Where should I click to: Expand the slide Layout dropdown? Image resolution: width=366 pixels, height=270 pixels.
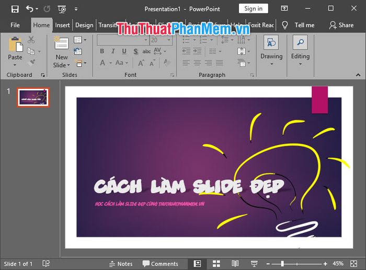pos(80,40)
